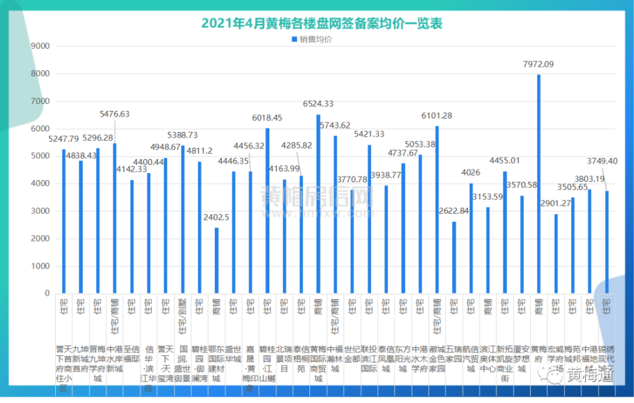This screenshot has height=403, width=634.
Task: Click the data label 4811.2
Action: (x=199, y=151)
